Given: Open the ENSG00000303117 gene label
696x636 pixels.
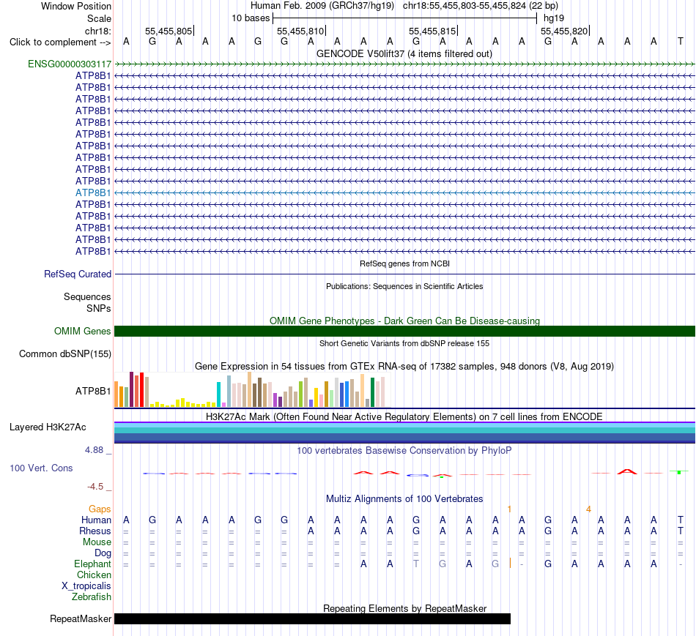Looking at the screenshot, I should tap(70, 64).
